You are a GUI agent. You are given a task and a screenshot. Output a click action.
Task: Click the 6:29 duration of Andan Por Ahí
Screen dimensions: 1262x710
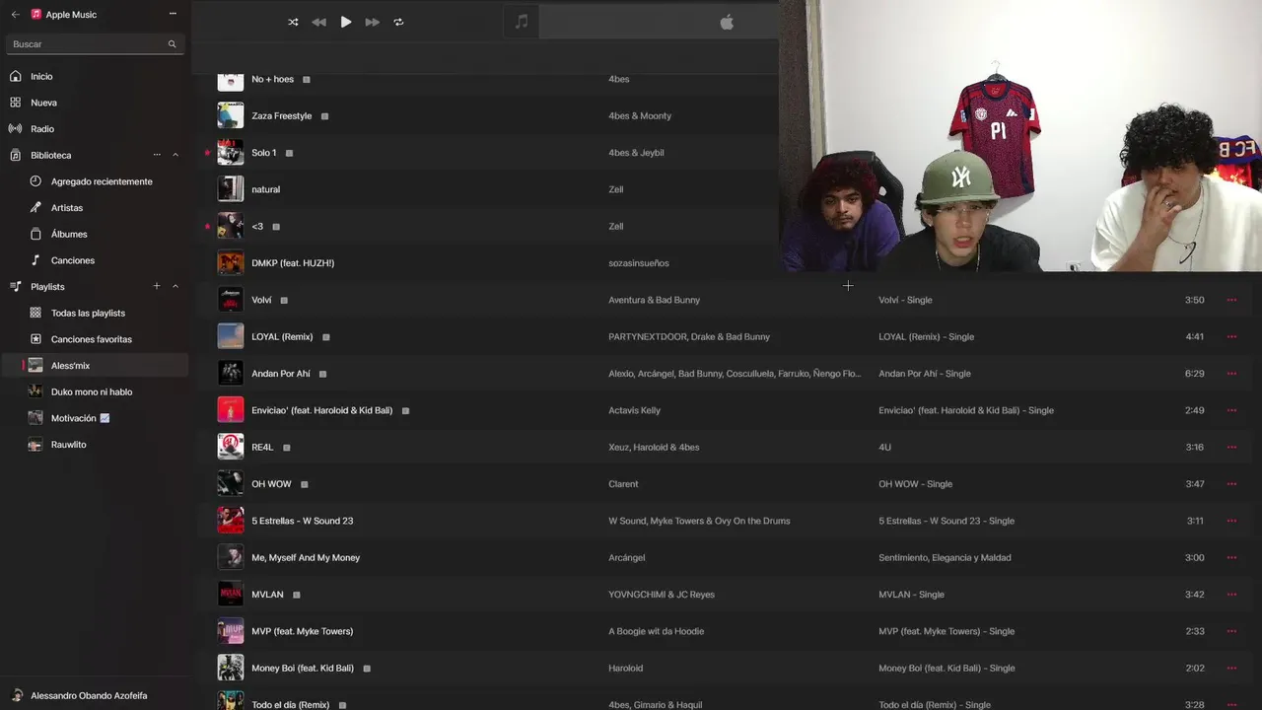tap(1194, 374)
